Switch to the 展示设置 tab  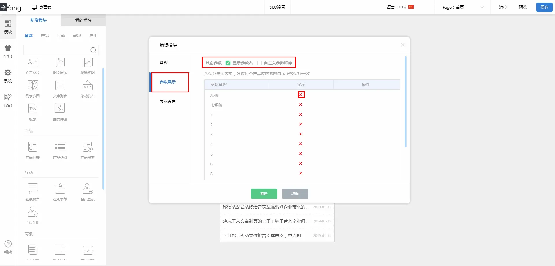click(x=168, y=101)
